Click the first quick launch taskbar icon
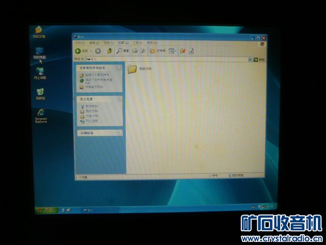326x245 pixels. [63, 210]
